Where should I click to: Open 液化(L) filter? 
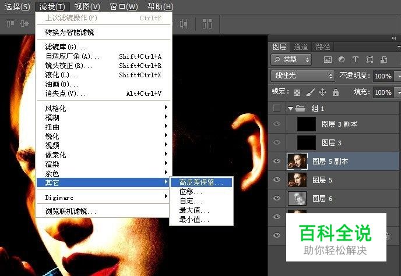click(x=103, y=75)
